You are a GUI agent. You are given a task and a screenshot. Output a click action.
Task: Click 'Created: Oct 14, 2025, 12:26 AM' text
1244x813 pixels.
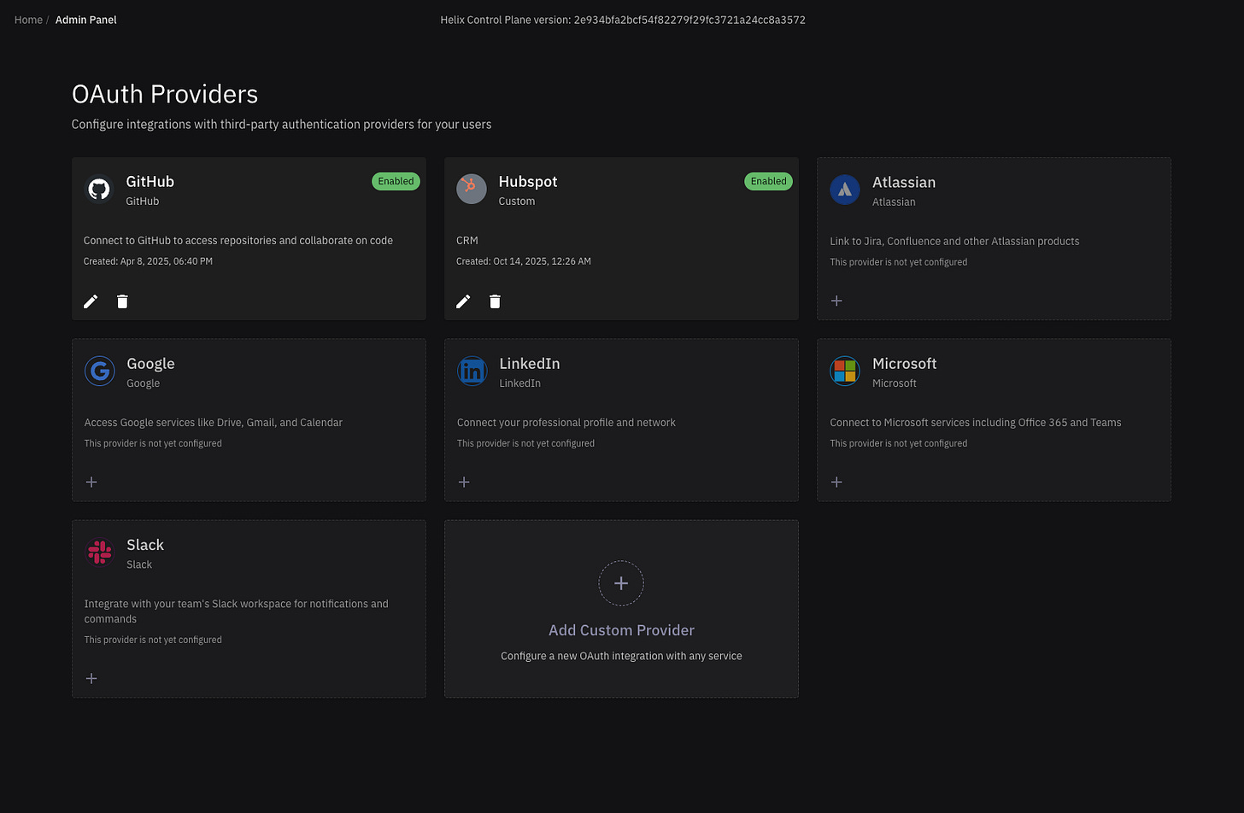point(524,261)
